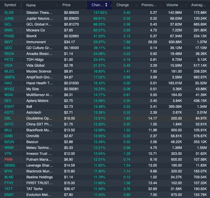
Task: Open the OABI ticker symbol
Action: 9,136
